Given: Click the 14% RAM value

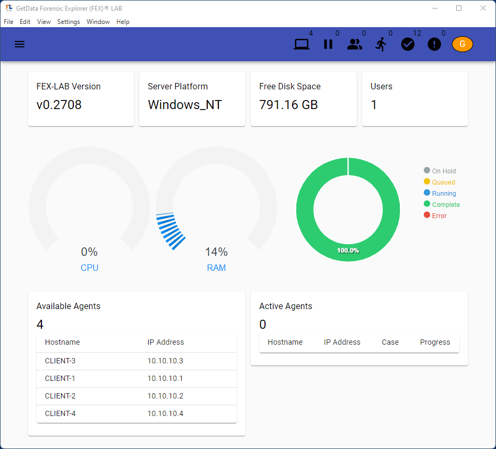Looking at the screenshot, I should point(216,252).
